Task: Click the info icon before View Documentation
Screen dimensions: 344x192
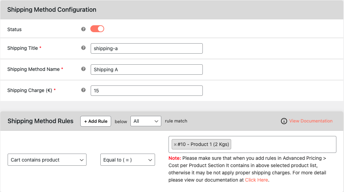Action: 284,121
